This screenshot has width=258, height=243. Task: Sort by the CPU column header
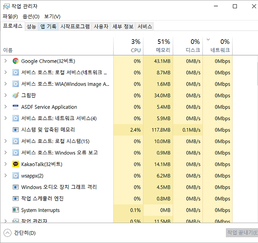[128, 46]
